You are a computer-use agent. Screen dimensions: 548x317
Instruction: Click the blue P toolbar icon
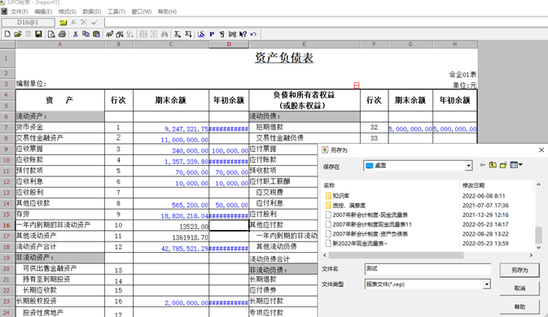tap(212, 34)
